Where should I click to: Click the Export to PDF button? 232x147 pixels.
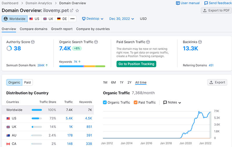point(216,10)
